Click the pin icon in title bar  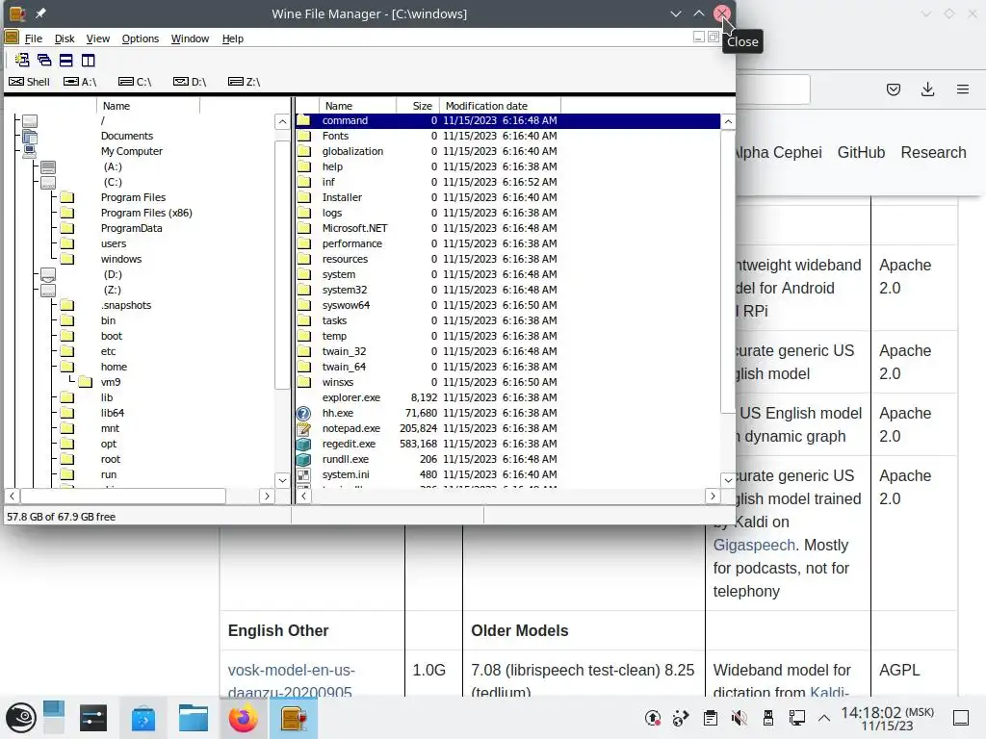[40, 13]
